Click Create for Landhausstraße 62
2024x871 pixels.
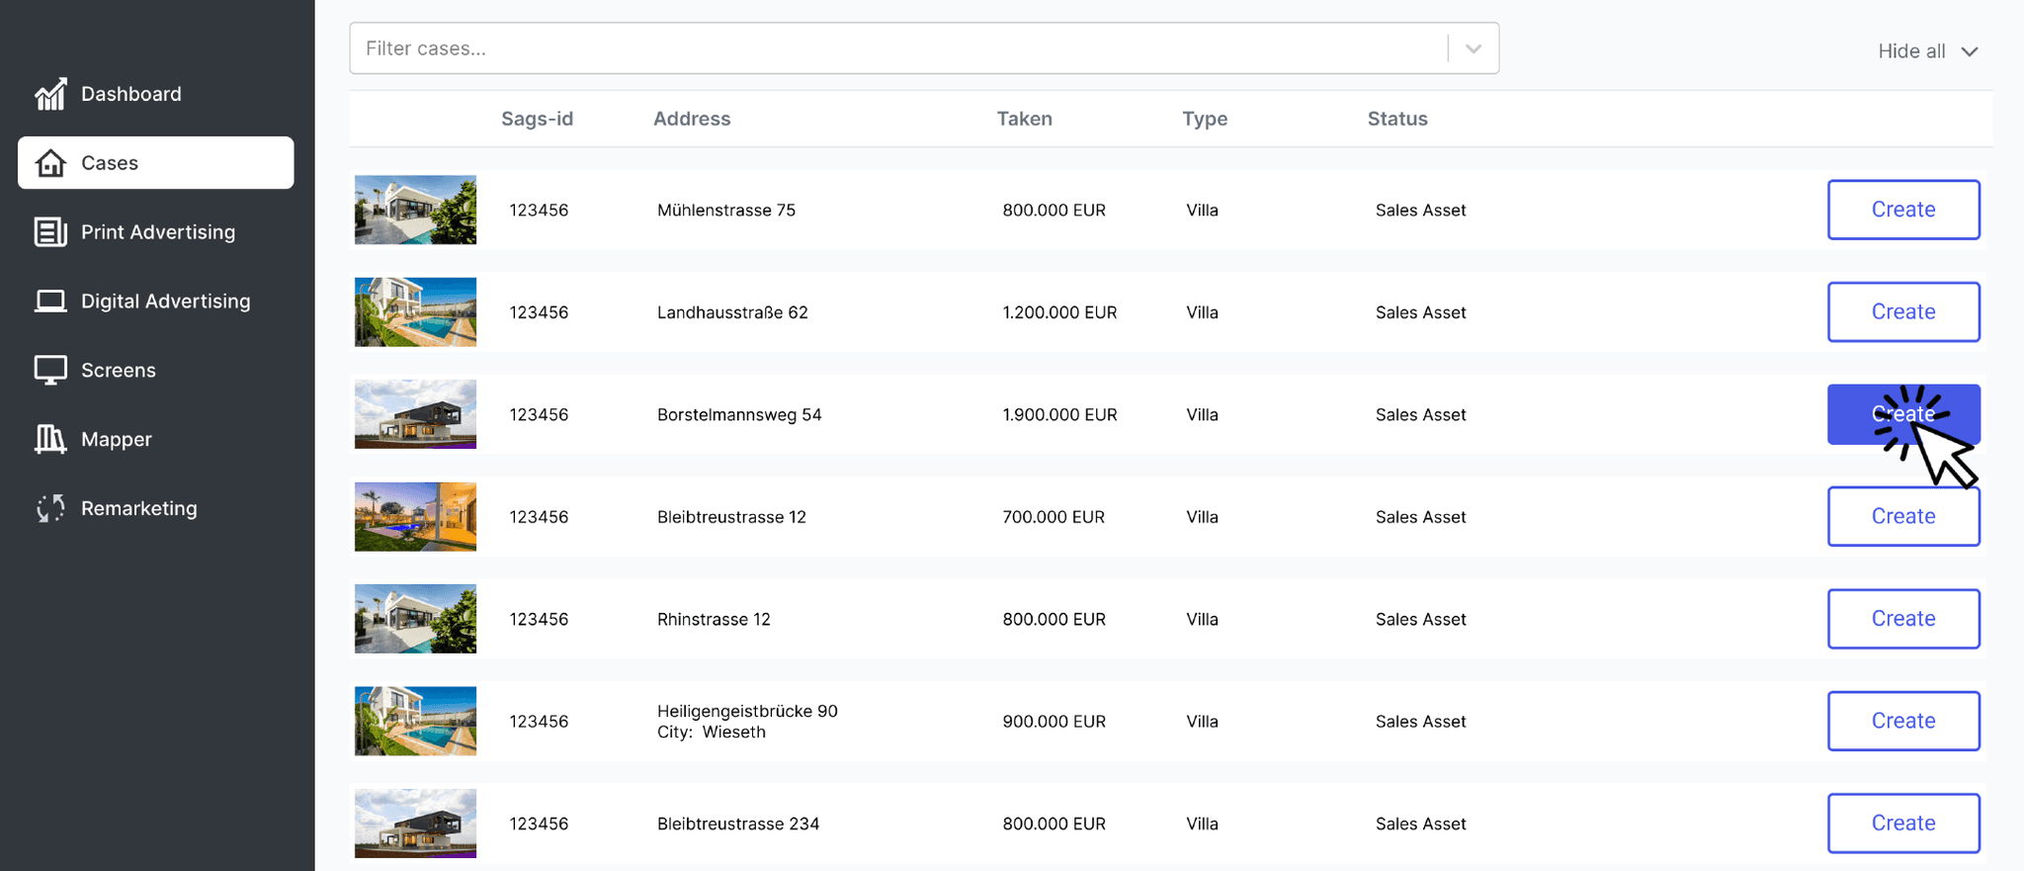1902,311
